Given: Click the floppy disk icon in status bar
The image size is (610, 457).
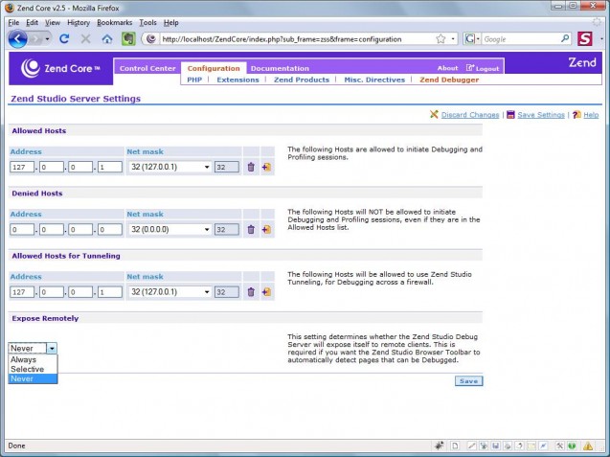Looking at the screenshot, I should tap(495, 446).
